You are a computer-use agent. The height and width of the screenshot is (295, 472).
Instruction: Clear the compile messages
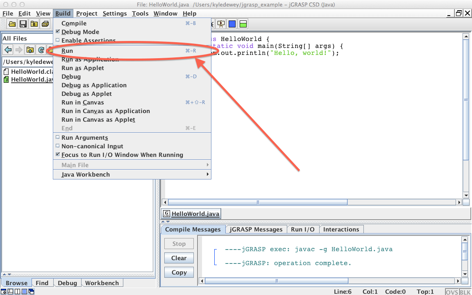(x=179, y=258)
